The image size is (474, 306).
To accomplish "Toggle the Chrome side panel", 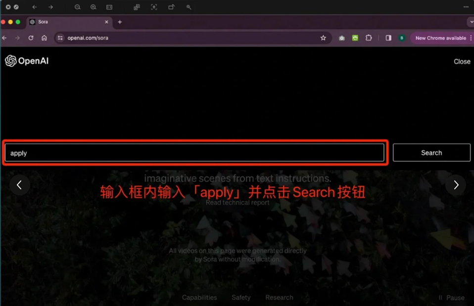I will point(388,38).
